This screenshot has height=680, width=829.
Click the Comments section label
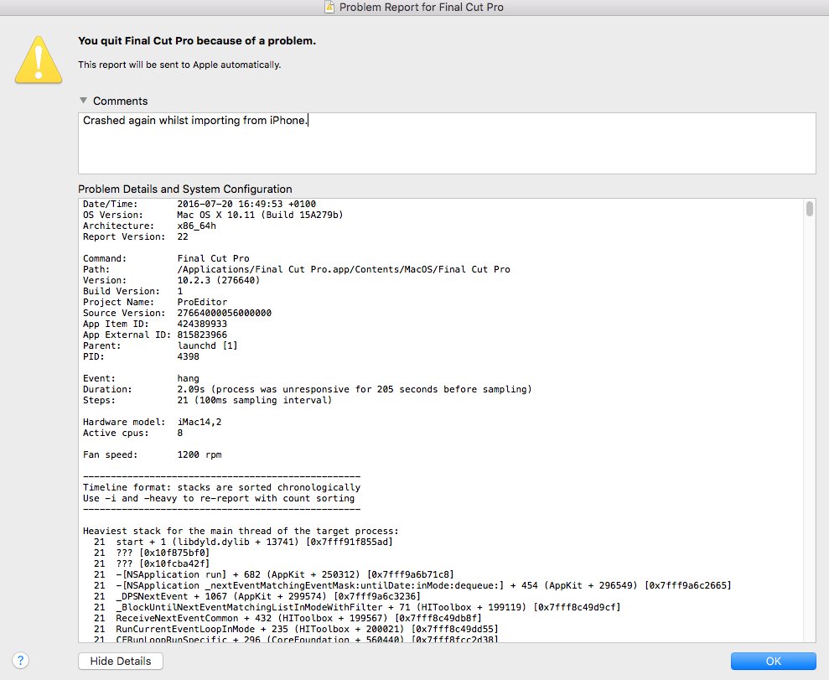pyautogui.click(x=121, y=101)
